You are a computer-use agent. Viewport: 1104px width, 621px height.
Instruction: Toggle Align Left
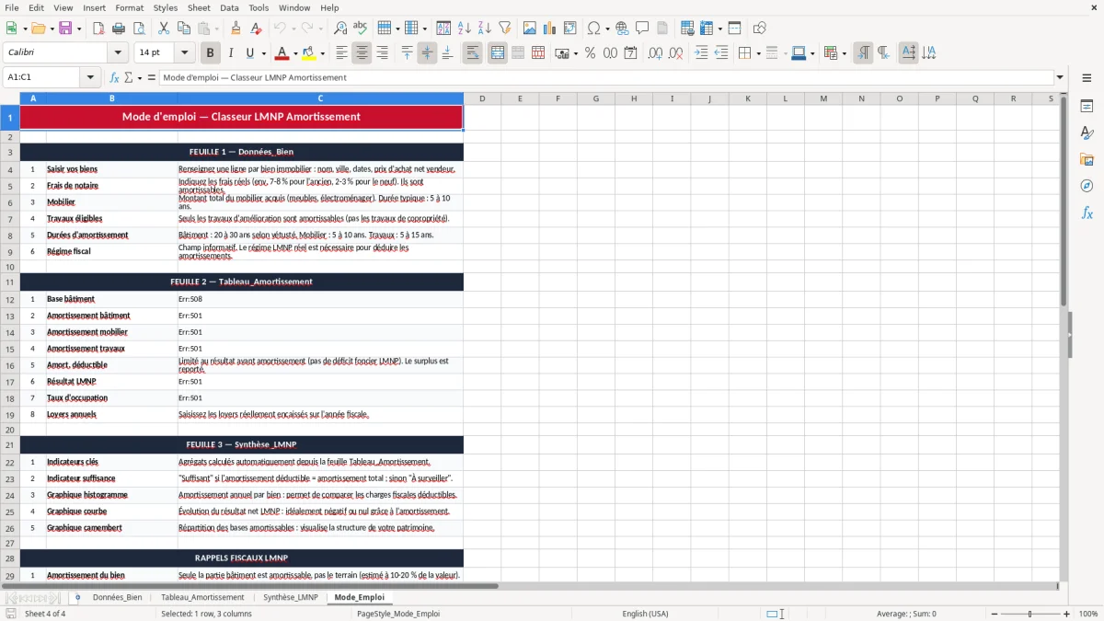(342, 53)
